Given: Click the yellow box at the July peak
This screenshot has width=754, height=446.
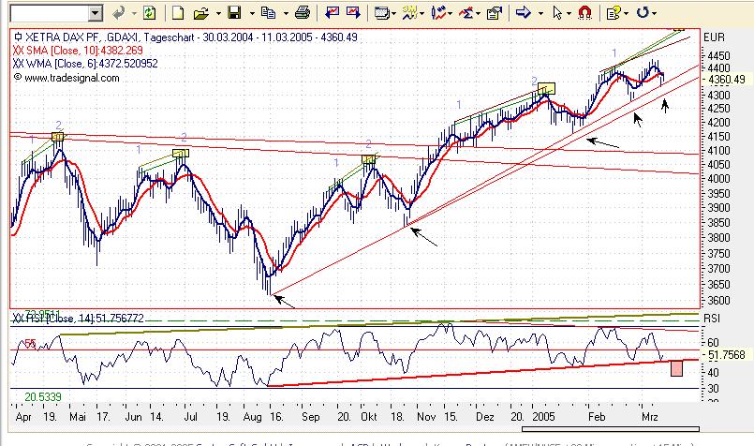Looking at the screenshot, I should [181, 154].
